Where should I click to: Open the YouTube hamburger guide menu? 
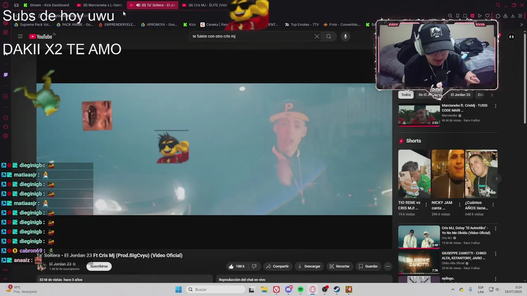coord(20,36)
